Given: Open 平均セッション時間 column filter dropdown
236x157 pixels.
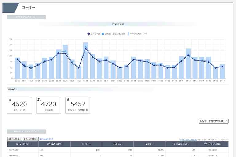Looking at the screenshot, I should point(213,144).
